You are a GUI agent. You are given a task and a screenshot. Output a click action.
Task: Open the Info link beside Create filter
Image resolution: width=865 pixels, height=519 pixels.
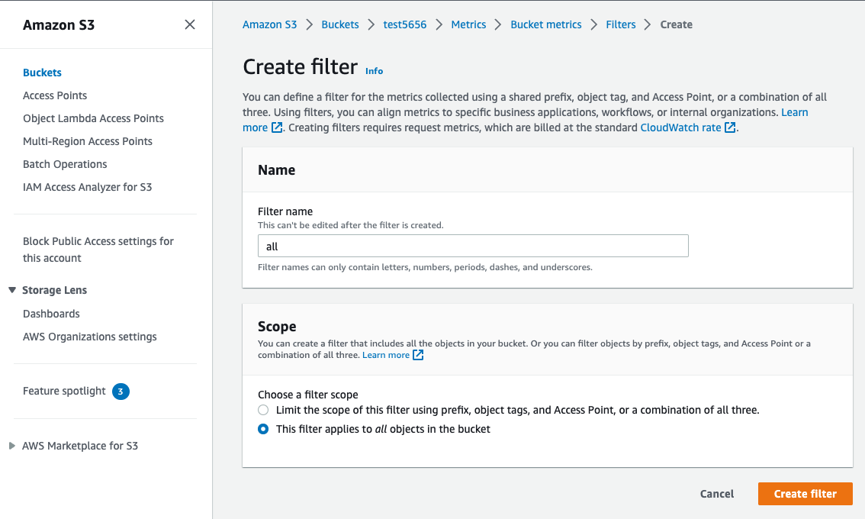click(374, 70)
